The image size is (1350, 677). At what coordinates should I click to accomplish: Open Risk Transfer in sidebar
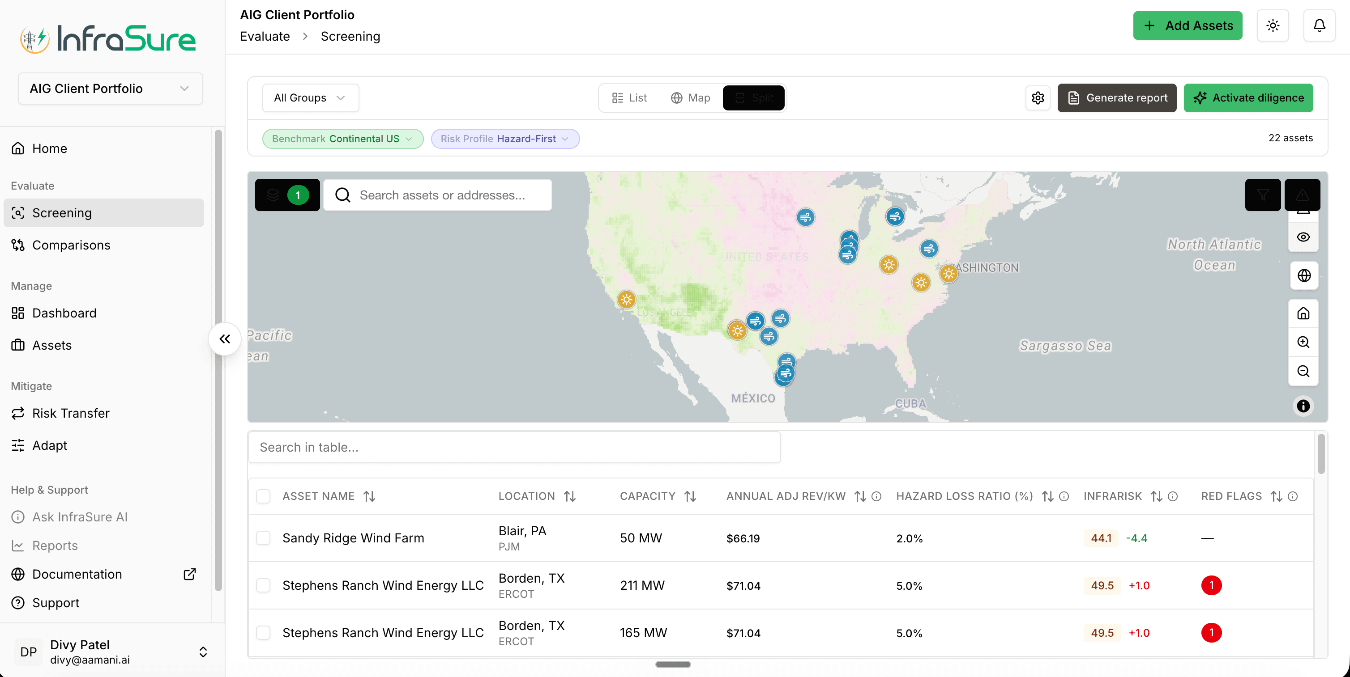pyautogui.click(x=104, y=413)
